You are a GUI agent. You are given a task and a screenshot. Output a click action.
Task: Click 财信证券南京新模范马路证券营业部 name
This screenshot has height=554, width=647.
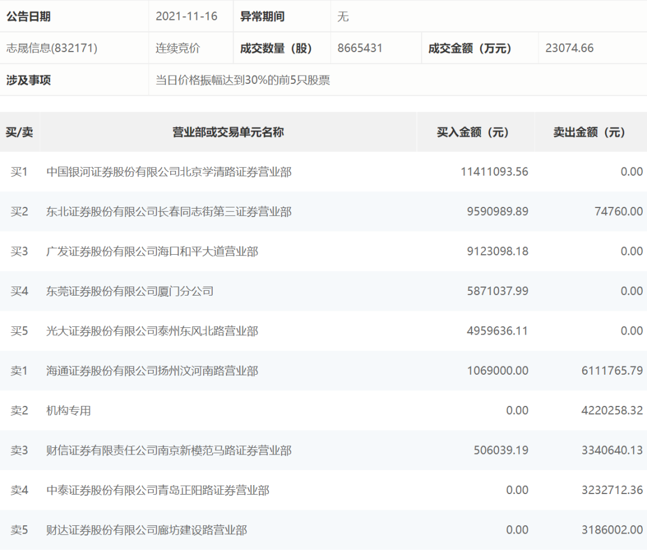point(169,450)
